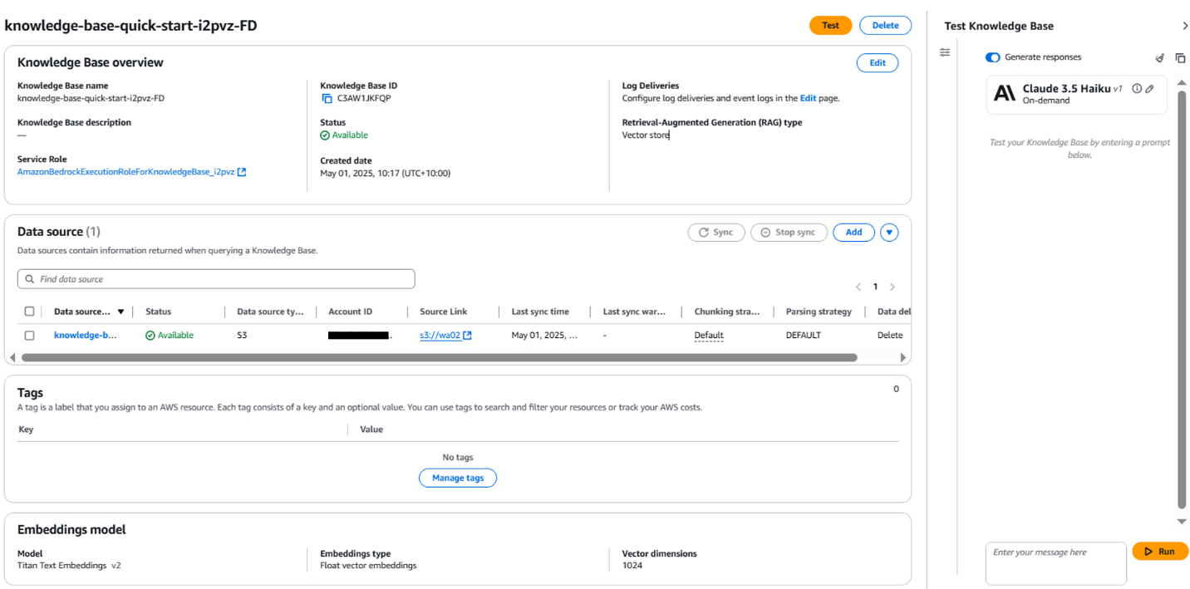This screenshot has height=589, width=1190.
Task: Edit model with pencil icon
Action: tap(1150, 89)
